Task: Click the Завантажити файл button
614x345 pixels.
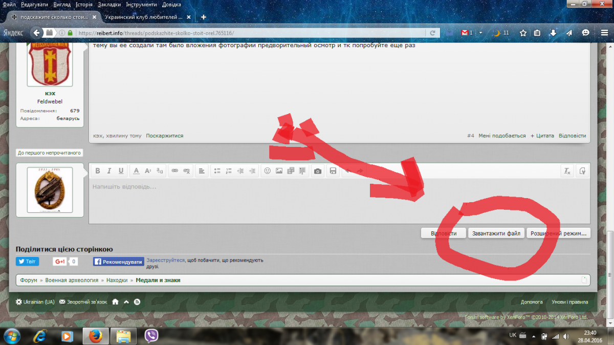Action: 496,233
